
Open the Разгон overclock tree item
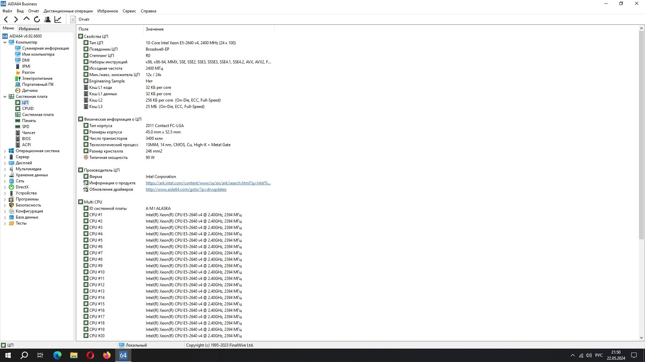28,72
